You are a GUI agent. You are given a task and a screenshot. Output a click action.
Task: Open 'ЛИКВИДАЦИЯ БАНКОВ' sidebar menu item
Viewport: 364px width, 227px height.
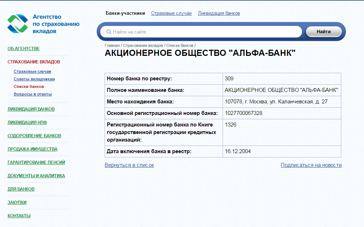click(31, 109)
